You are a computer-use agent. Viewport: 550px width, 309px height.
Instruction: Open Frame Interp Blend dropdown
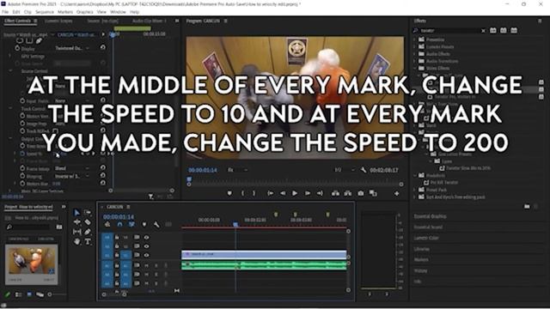pyautogui.click(x=72, y=168)
